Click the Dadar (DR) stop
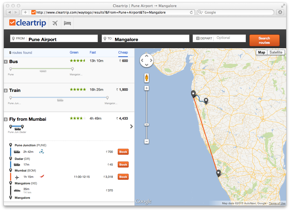The height and width of the screenshot is (211, 290). point(22,159)
